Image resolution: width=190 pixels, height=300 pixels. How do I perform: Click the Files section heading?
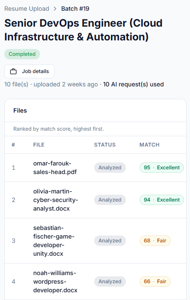20,110
